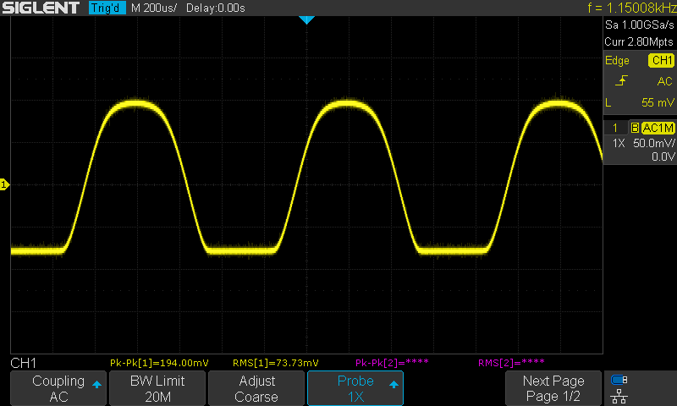This screenshot has height=406, width=677.
Task: Click the 0.0V channel offset value
Action: 663,156
